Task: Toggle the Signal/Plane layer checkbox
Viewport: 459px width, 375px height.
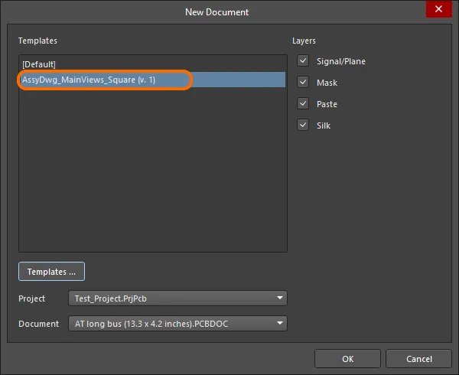Action: (x=303, y=61)
